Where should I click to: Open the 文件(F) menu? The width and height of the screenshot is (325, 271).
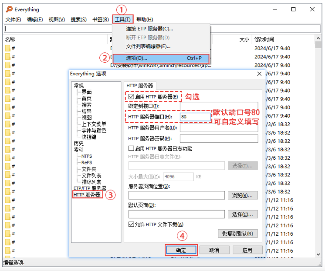pyautogui.click(x=13, y=20)
